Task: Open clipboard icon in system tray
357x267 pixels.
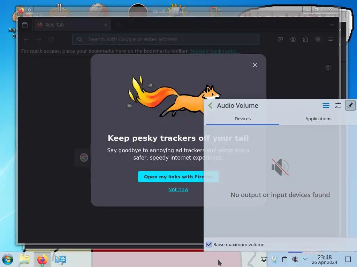Action: click(284, 259)
